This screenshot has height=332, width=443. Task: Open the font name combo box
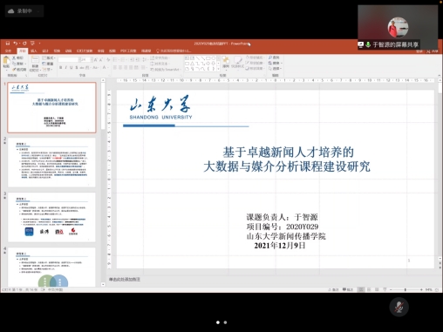[69, 59]
